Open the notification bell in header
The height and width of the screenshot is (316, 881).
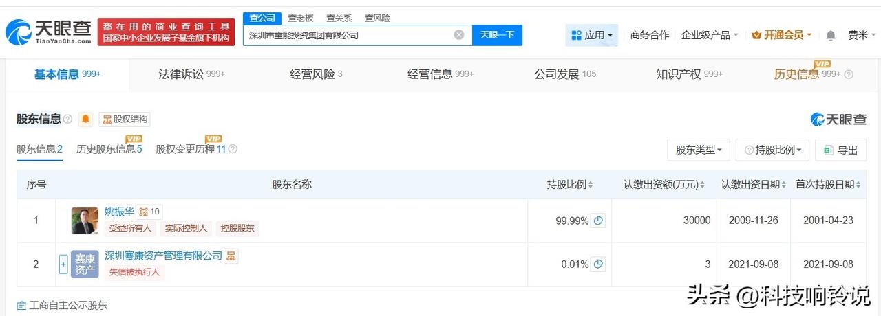pos(831,35)
